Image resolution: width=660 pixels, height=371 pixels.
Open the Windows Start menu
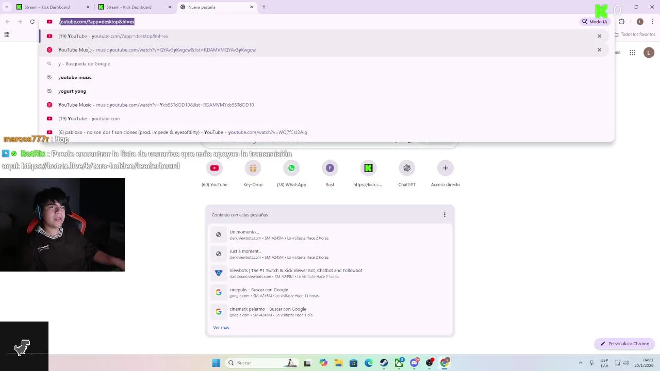click(216, 363)
